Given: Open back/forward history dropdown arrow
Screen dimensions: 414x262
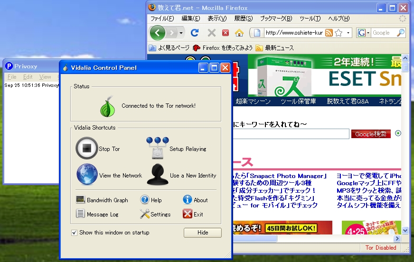Looking at the screenshot, I should [x=181, y=33].
